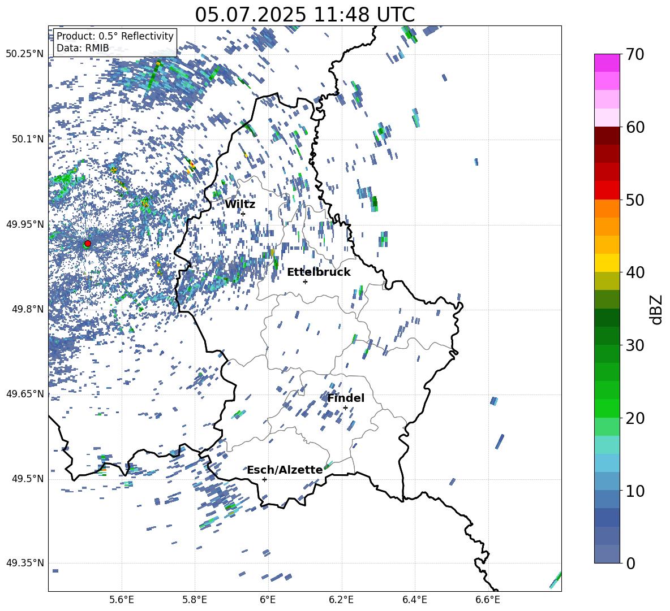Click the 10 tick label on colorbar

tap(635, 491)
